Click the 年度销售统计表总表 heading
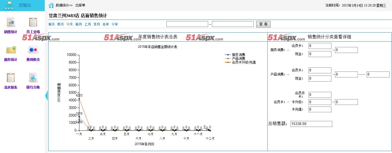 tap(158, 37)
